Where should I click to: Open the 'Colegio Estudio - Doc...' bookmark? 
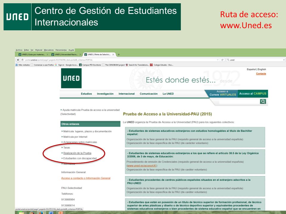coord(161,65)
